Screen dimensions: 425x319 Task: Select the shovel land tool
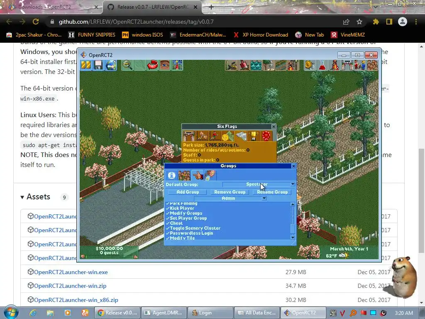[243, 65]
